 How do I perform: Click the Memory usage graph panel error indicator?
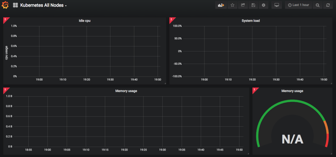coord(5,90)
